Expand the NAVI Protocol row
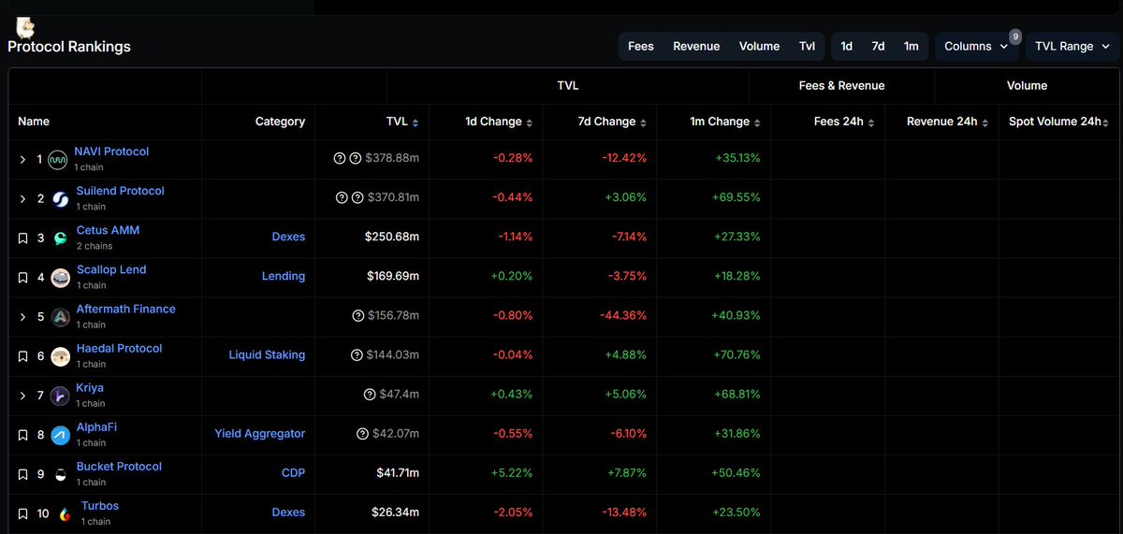 tap(23, 160)
